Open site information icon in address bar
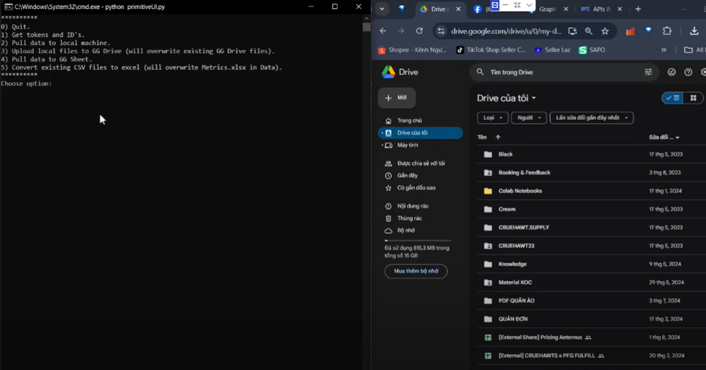Image resolution: width=706 pixels, height=370 pixels. [x=441, y=31]
